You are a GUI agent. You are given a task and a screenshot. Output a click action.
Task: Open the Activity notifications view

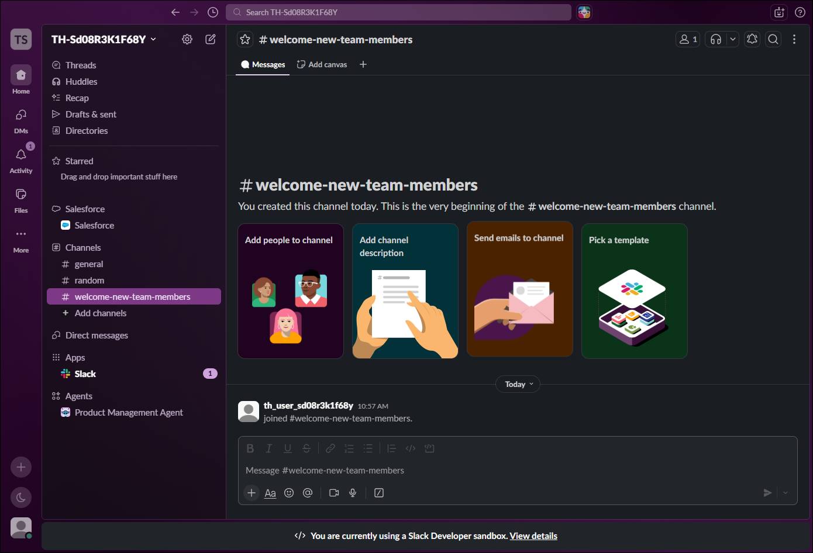tap(21, 159)
